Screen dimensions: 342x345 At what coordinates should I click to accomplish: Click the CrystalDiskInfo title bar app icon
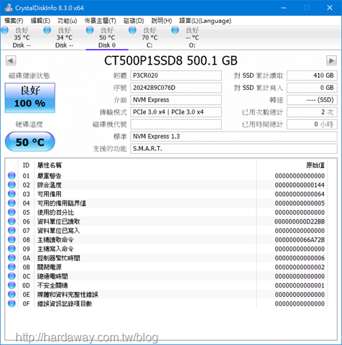click(x=9, y=8)
